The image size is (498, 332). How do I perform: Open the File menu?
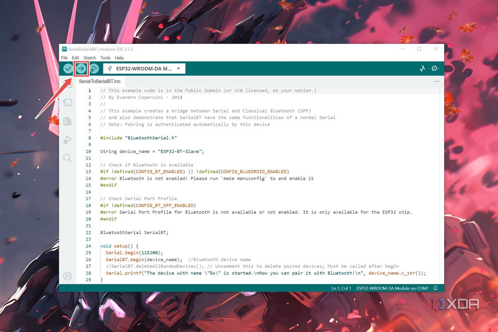pyautogui.click(x=64, y=58)
